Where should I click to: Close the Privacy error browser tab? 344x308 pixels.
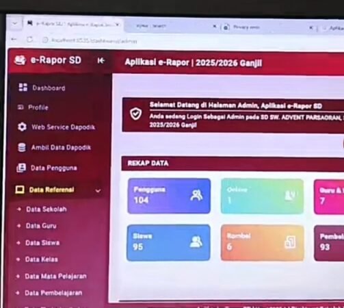point(311,28)
